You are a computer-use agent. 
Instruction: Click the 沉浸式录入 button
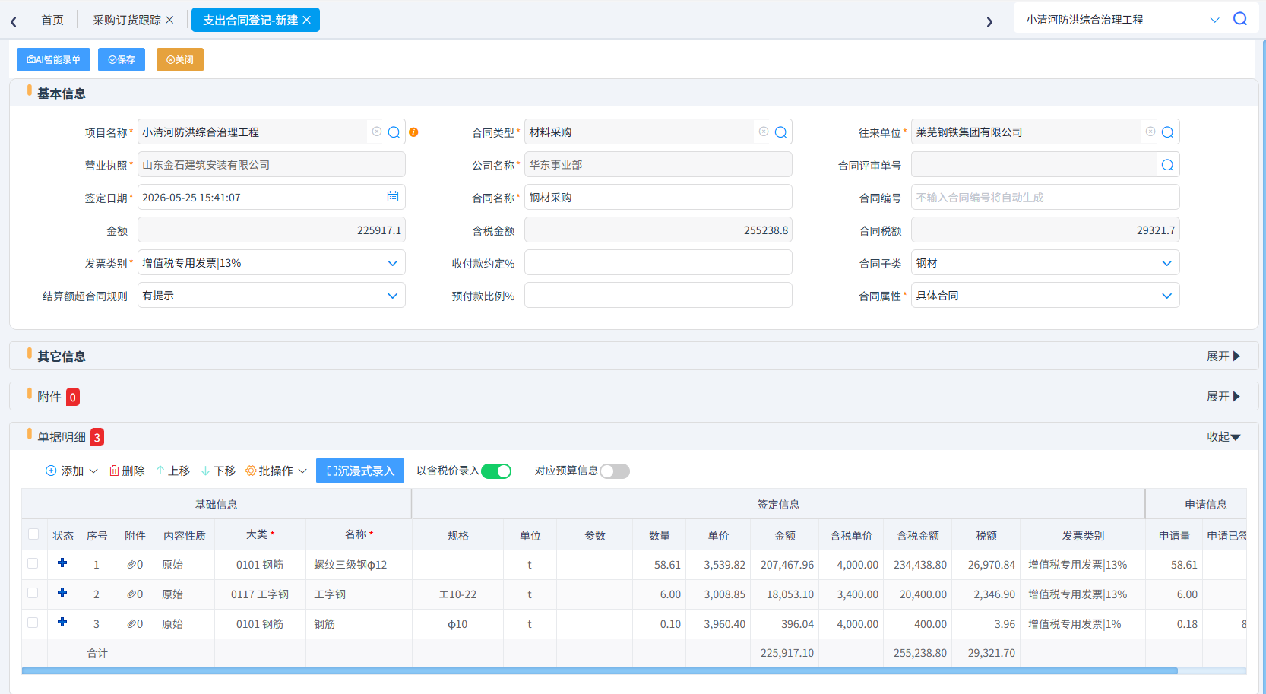click(360, 471)
